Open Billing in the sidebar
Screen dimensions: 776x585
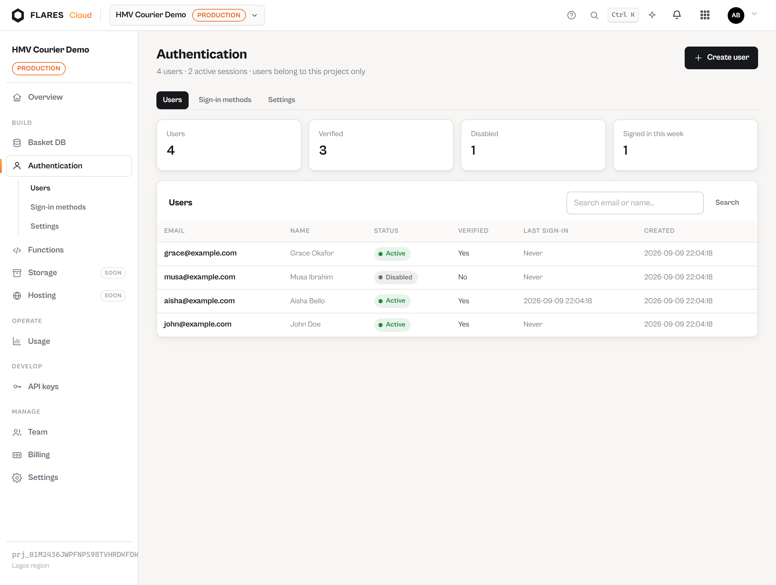click(x=69, y=455)
